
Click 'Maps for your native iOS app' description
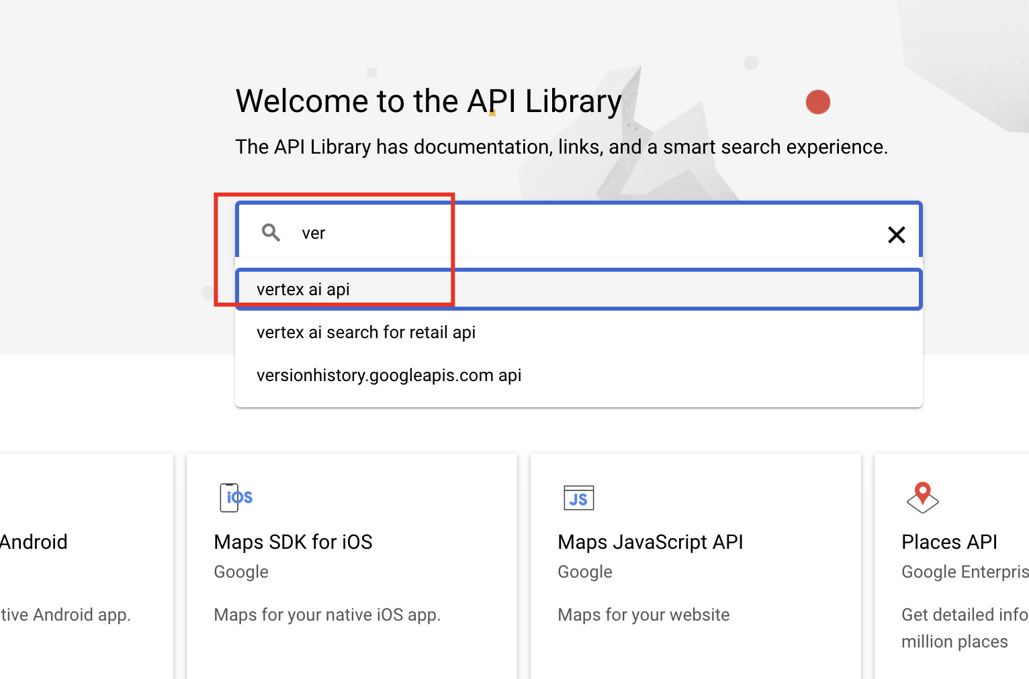[327, 614]
